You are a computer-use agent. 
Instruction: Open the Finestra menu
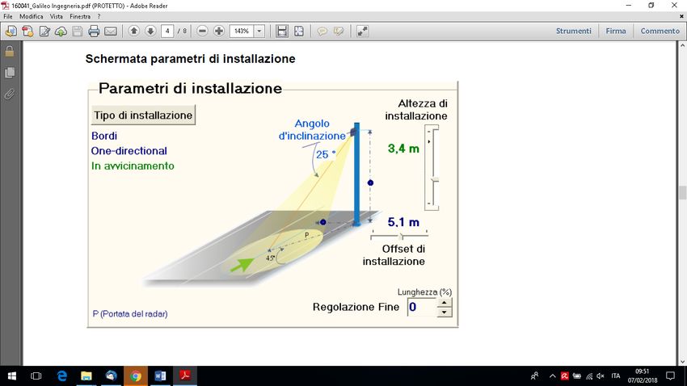pos(80,16)
